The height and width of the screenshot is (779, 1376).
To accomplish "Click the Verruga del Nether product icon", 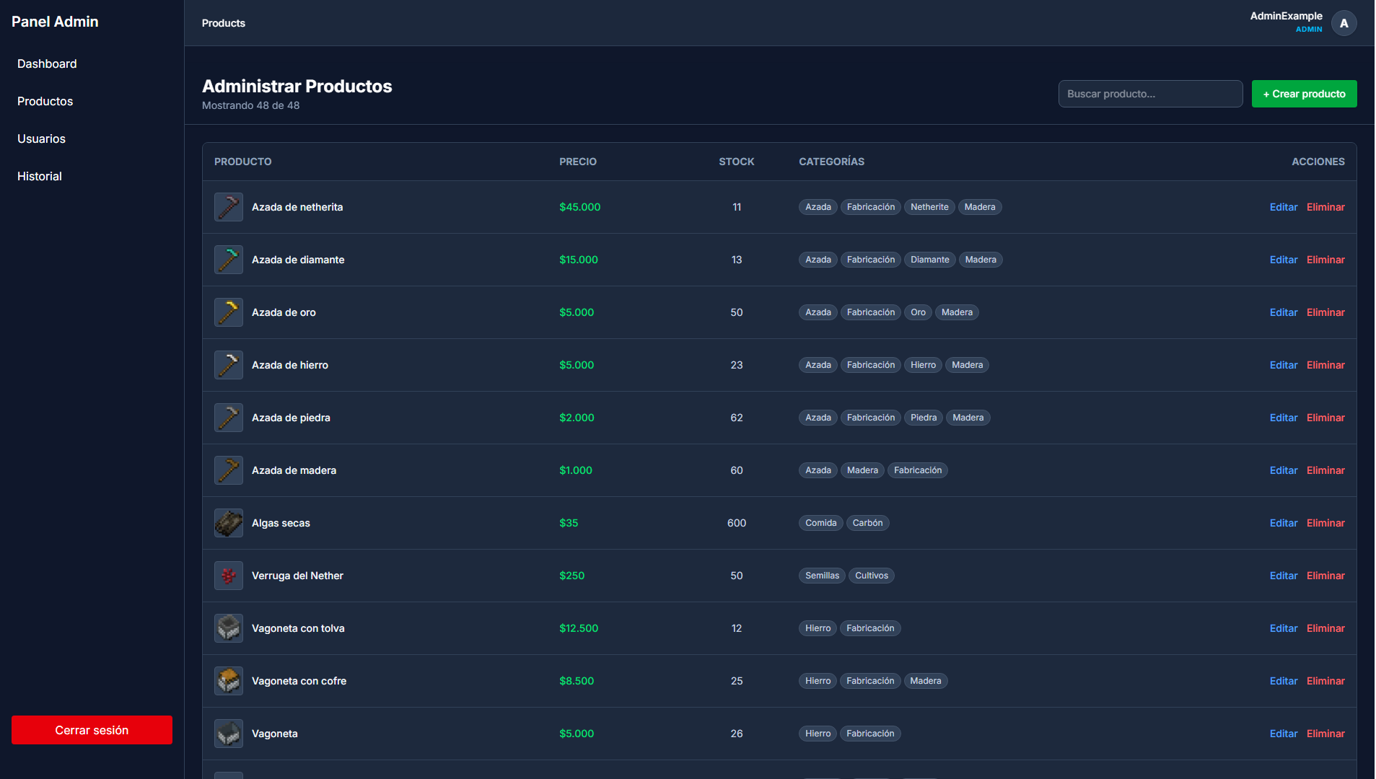I will pyautogui.click(x=228, y=576).
